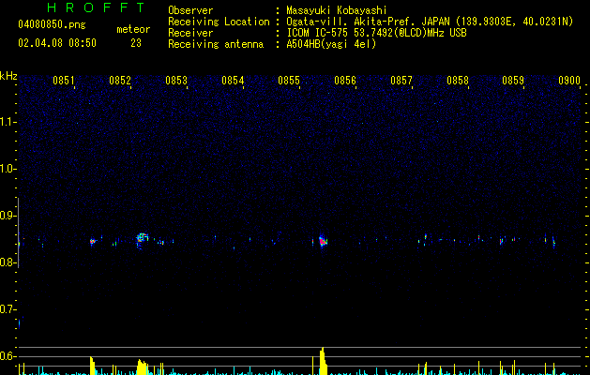Click the 0855 time marker
Image resolution: width=590 pixels, height=375 pixels.
point(289,81)
